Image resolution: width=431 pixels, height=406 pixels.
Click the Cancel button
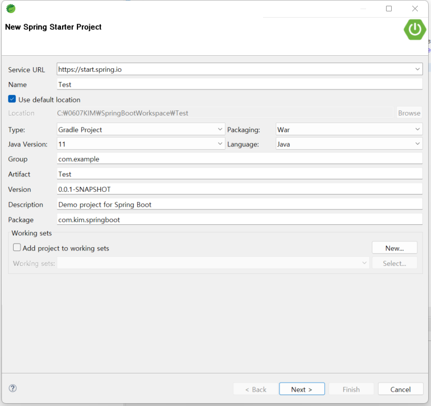point(400,389)
